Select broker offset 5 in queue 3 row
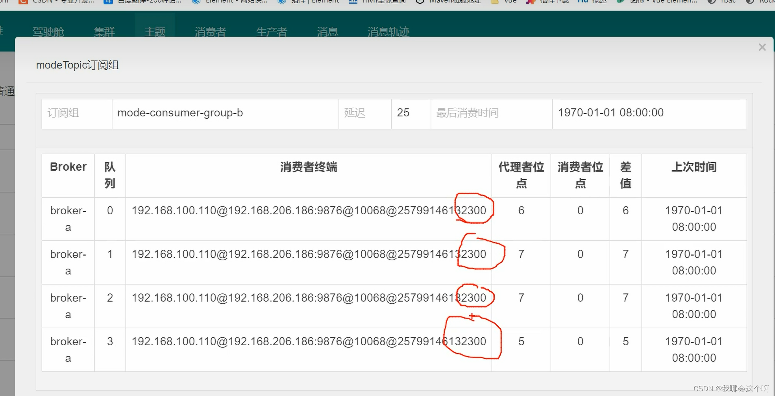This screenshot has height=396, width=775. 521,341
